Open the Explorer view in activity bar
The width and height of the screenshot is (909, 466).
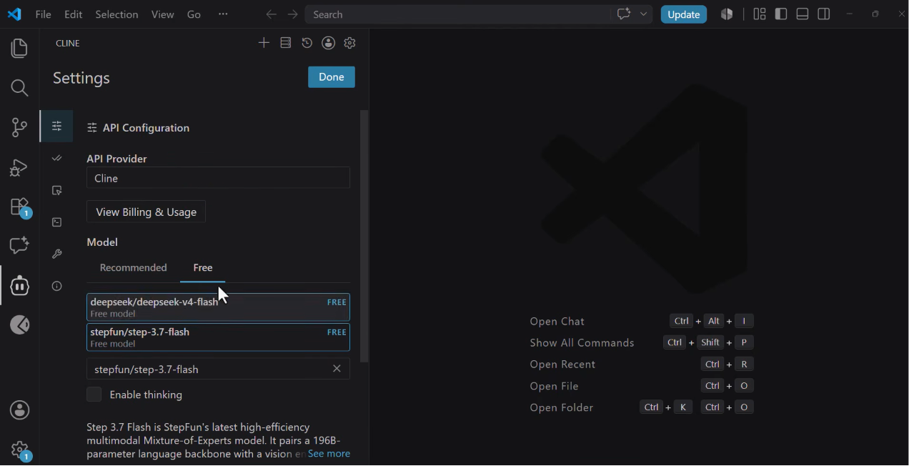click(19, 49)
